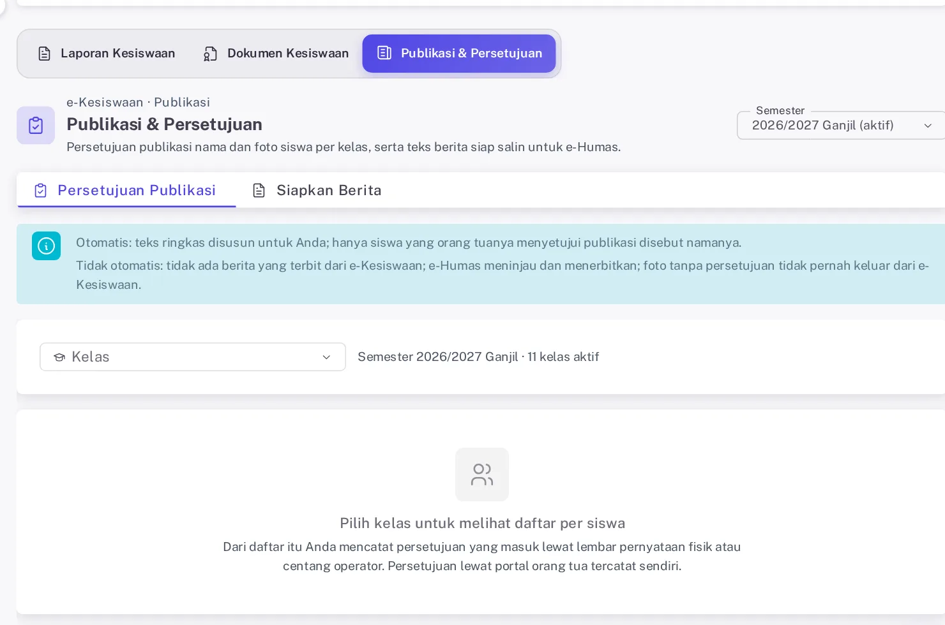Screen dimensions: 945x625
Task: Click the 'e-Kesiswaan · Publikasi' breadcrumb text
Action: pos(138,102)
